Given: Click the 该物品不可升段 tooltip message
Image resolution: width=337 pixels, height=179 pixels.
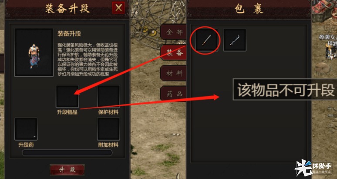Looking at the screenshot, I should [285, 90].
